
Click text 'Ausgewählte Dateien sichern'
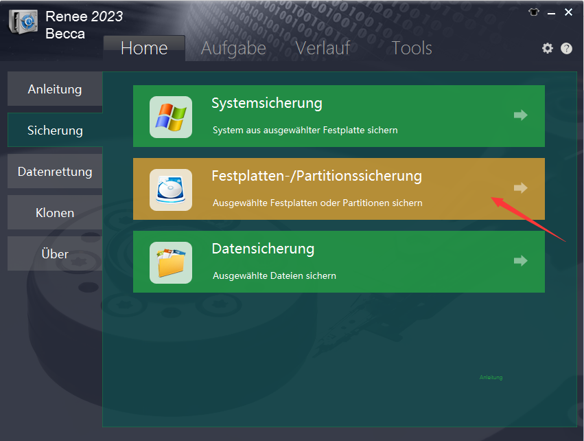(274, 275)
